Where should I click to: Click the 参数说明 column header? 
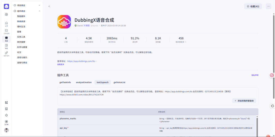pyautogui.click(x=161, y=112)
